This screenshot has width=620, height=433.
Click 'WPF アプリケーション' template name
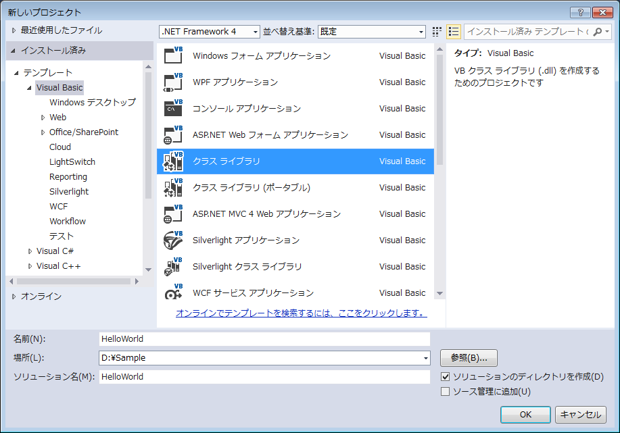(x=235, y=82)
